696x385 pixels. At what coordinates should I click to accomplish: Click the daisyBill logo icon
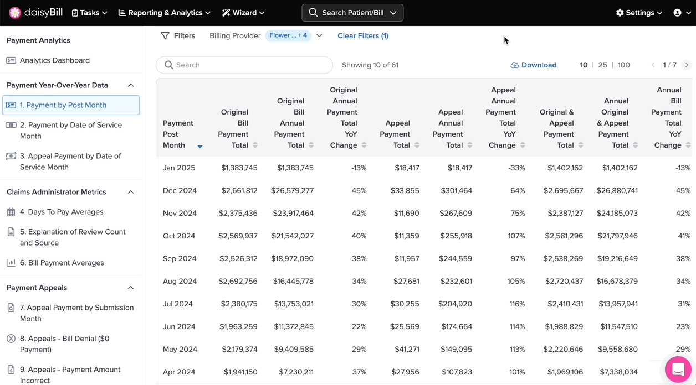pos(15,13)
